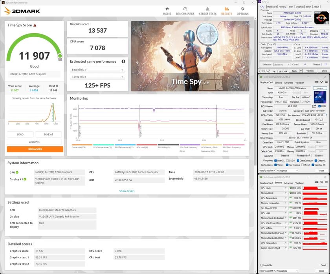
Task: Open the GPU Load sensor dropdown arrow
Action: pos(286,213)
